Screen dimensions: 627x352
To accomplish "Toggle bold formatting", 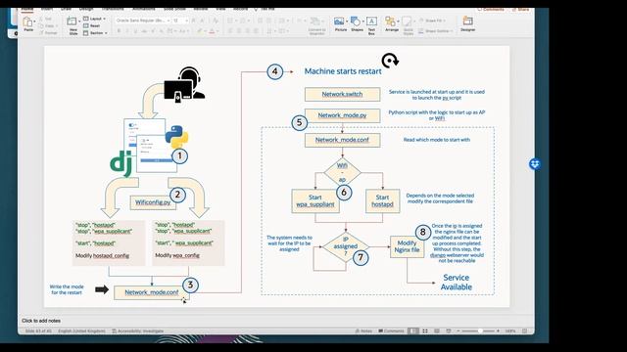I will (x=119, y=31).
